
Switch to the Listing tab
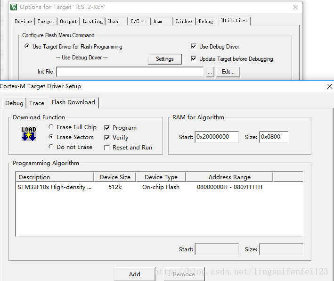93,21
